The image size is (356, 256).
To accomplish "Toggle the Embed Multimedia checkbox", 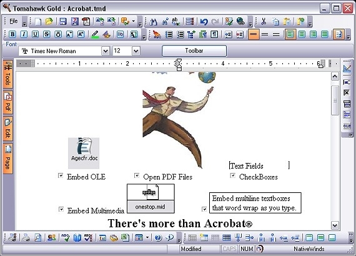I will [x=61, y=209].
